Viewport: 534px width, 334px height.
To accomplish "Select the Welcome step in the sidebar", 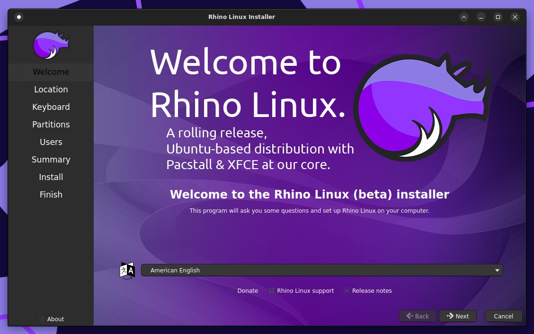I will (51, 72).
